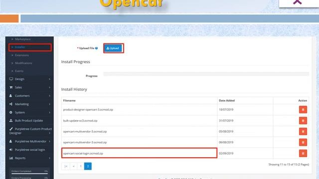Click Showing 11 to 15 of 15 text
Screen dimensions: 319x179
coord(289,165)
